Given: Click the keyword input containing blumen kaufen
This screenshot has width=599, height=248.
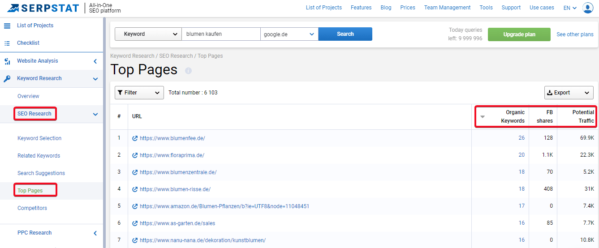Looking at the screenshot, I should [221, 34].
